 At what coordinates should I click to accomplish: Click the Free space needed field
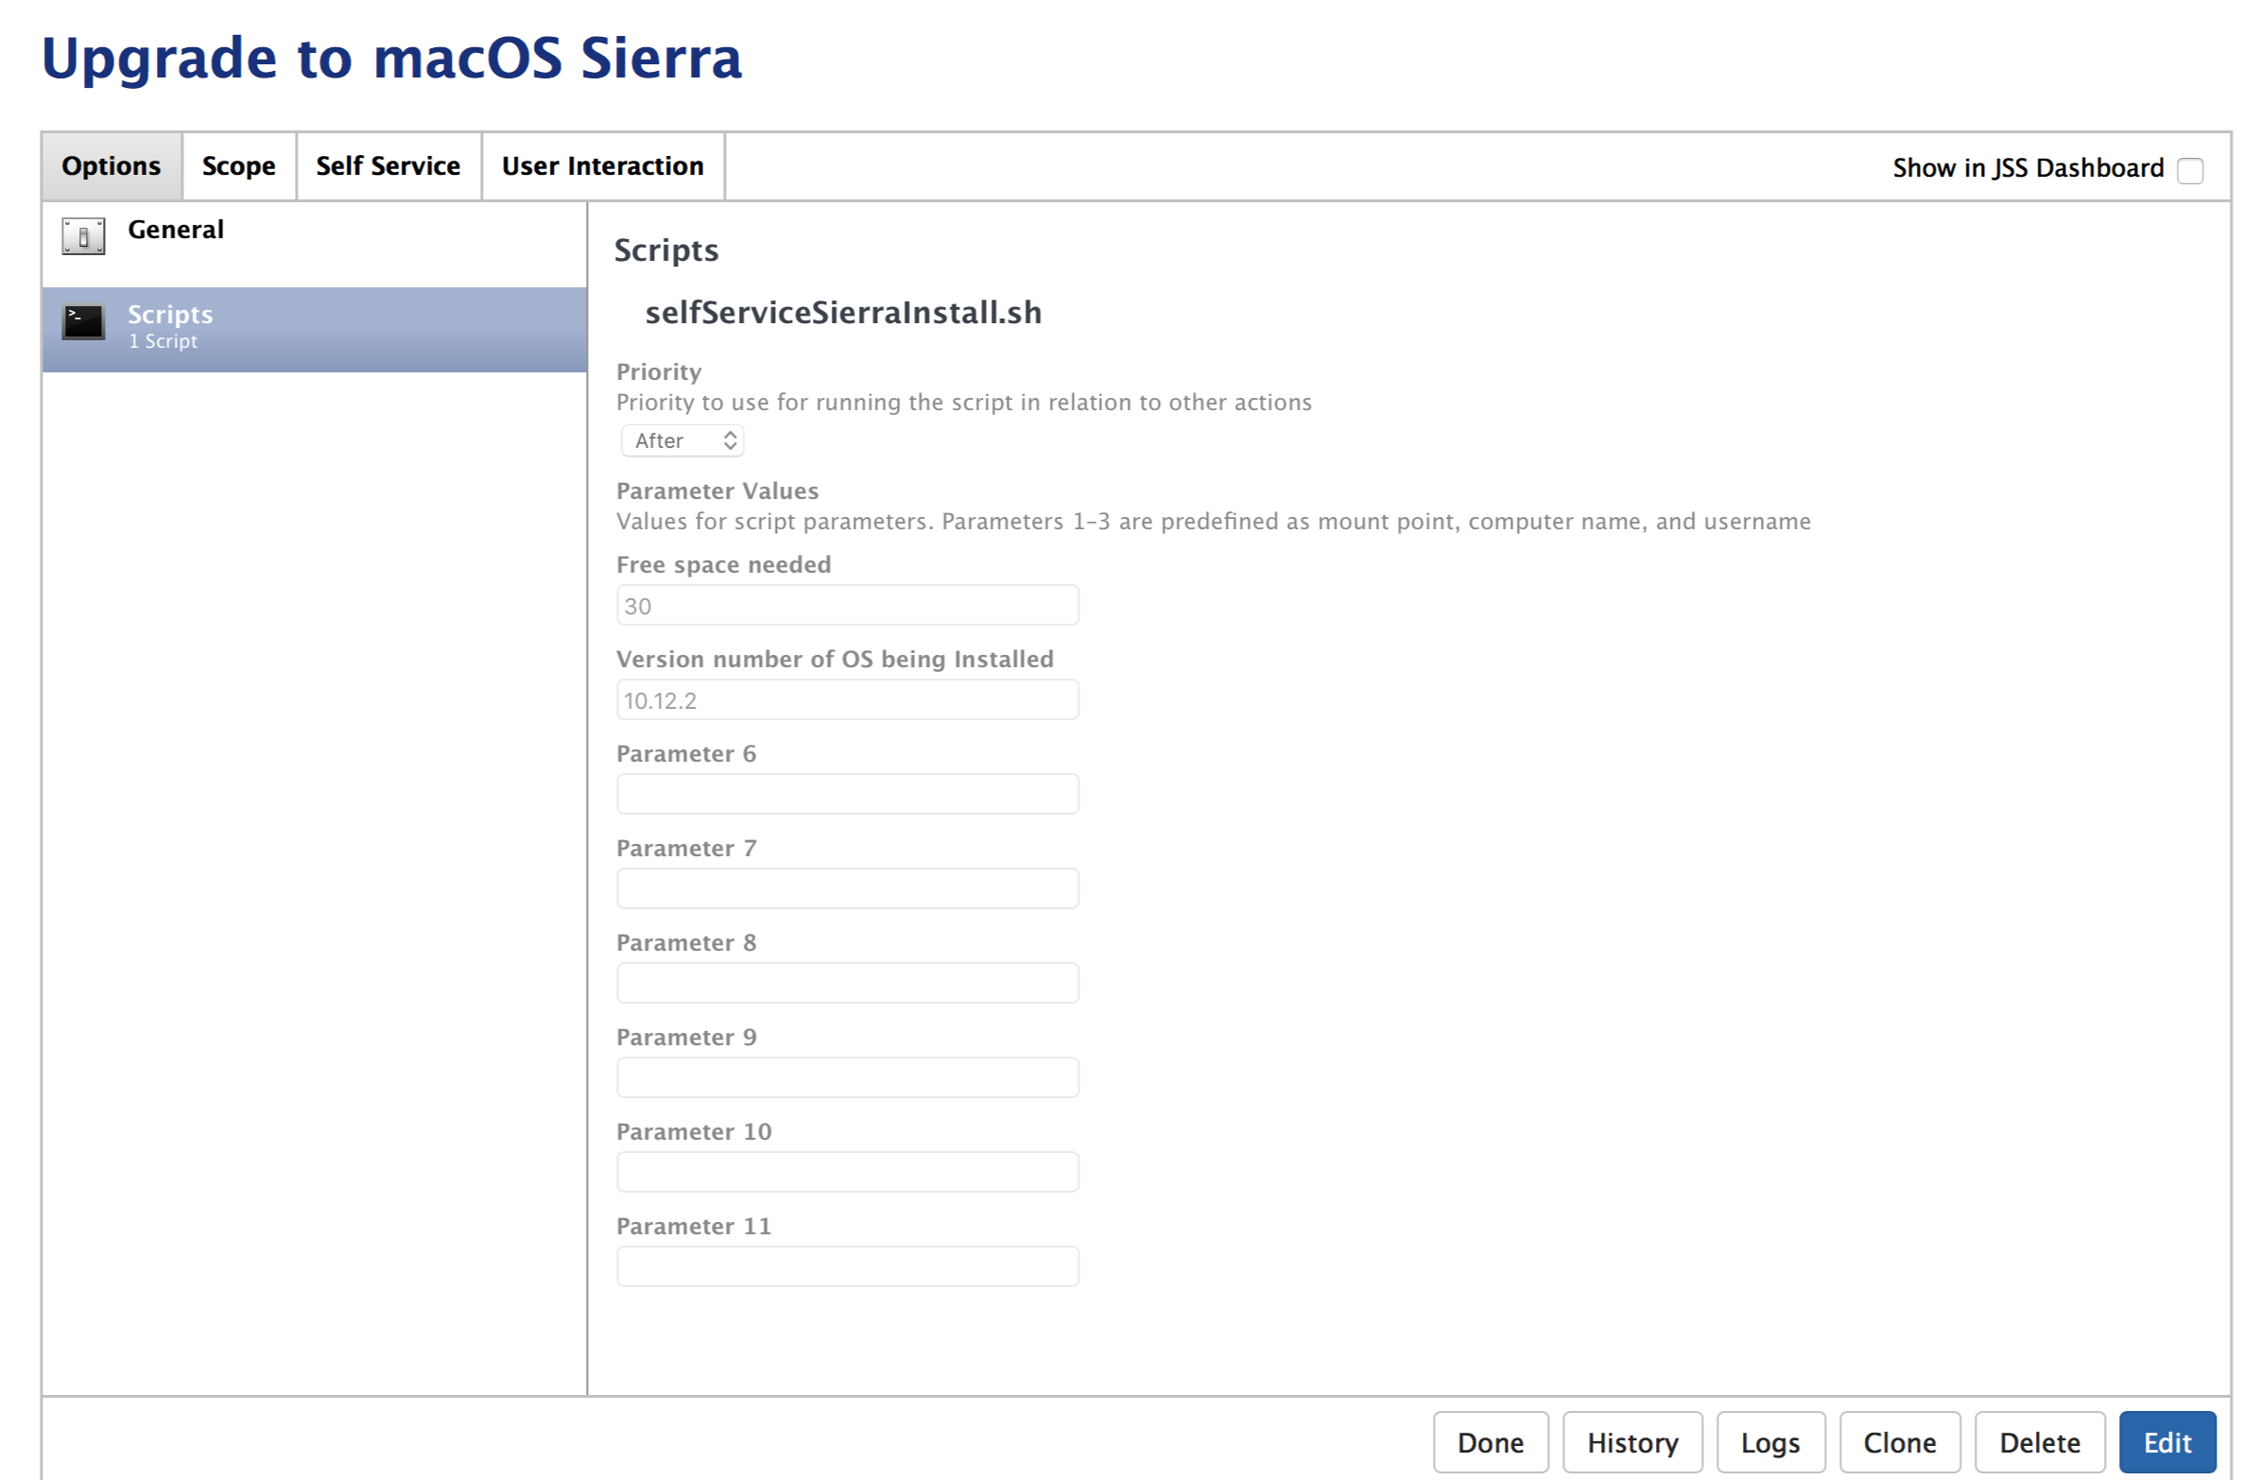pyautogui.click(x=847, y=605)
